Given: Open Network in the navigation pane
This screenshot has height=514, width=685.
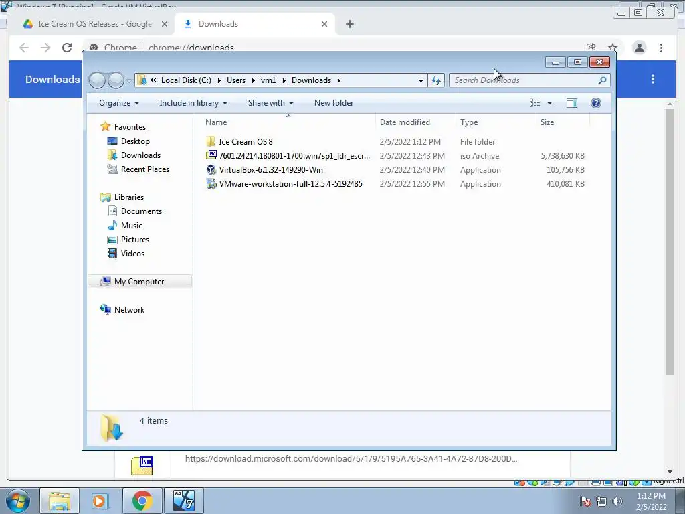Looking at the screenshot, I should coord(129,309).
